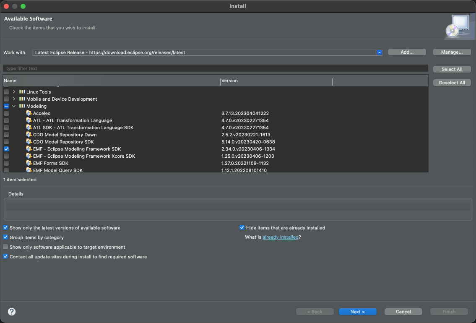Open the already installed link
The image size is (476, 323).
point(280,237)
